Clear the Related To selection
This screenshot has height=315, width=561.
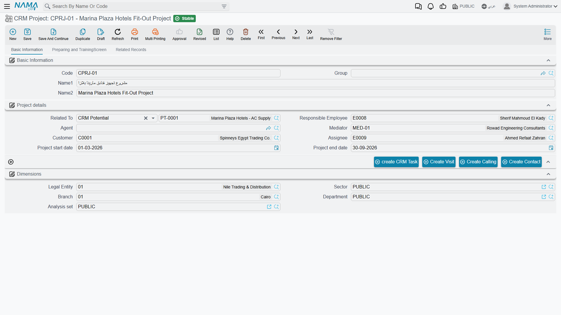click(146, 118)
